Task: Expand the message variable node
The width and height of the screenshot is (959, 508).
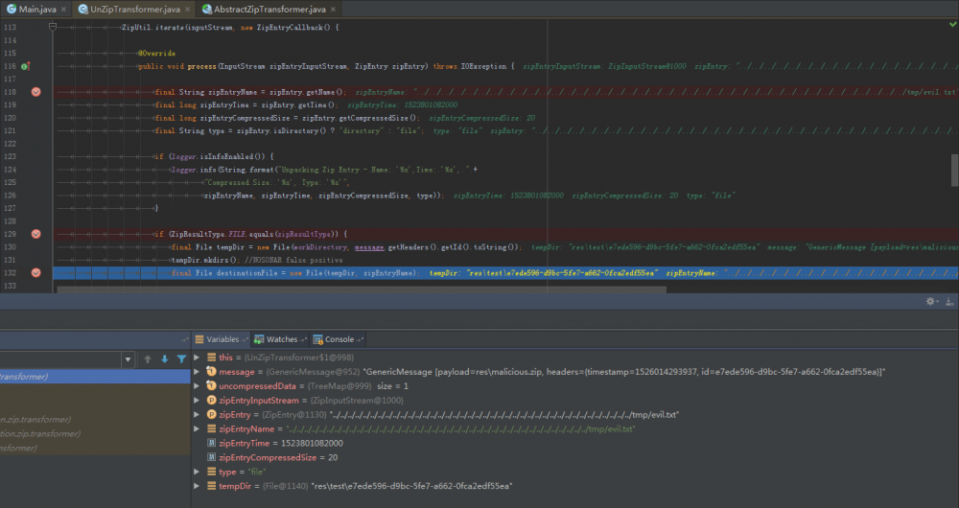Action: [198, 371]
